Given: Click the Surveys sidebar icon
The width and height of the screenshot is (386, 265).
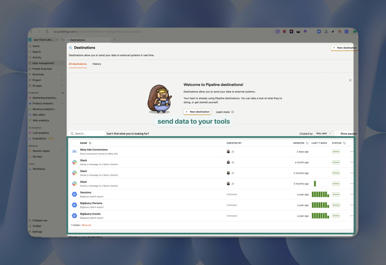Looking at the screenshot, I should pos(30,156).
